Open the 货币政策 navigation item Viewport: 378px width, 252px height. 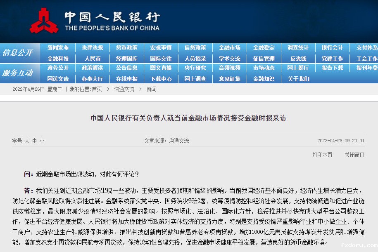[126, 48]
